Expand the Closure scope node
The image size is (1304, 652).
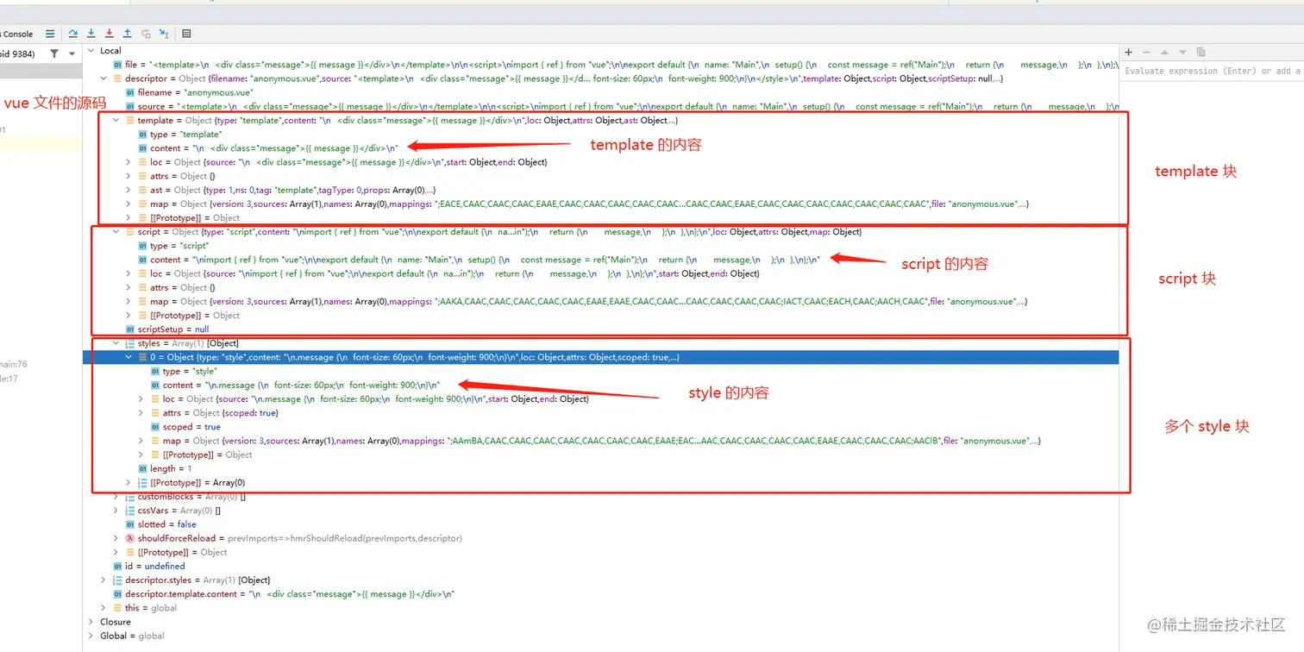(91, 622)
